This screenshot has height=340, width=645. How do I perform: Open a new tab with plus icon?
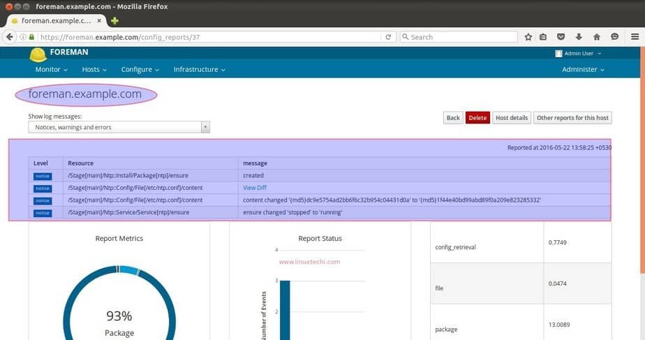point(114,20)
